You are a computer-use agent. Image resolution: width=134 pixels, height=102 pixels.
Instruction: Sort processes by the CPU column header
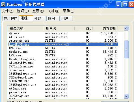[84, 29]
